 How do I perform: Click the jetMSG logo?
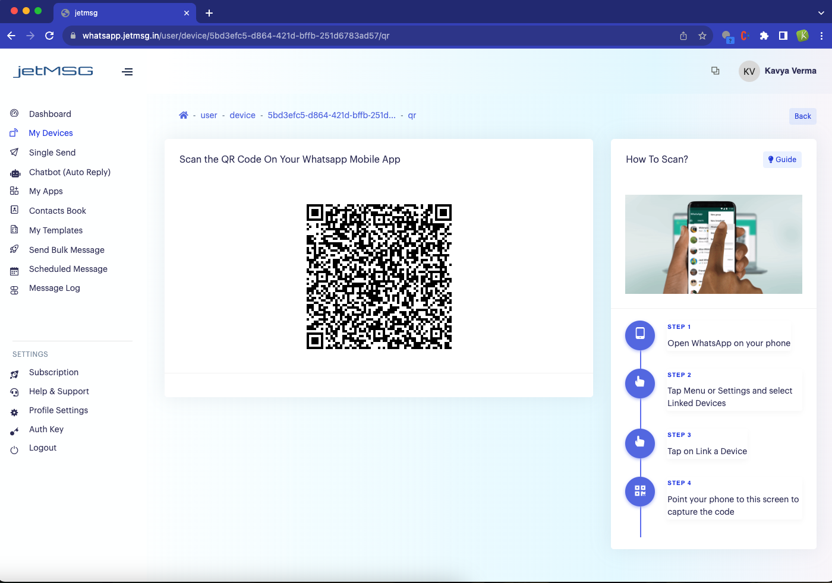point(53,71)
